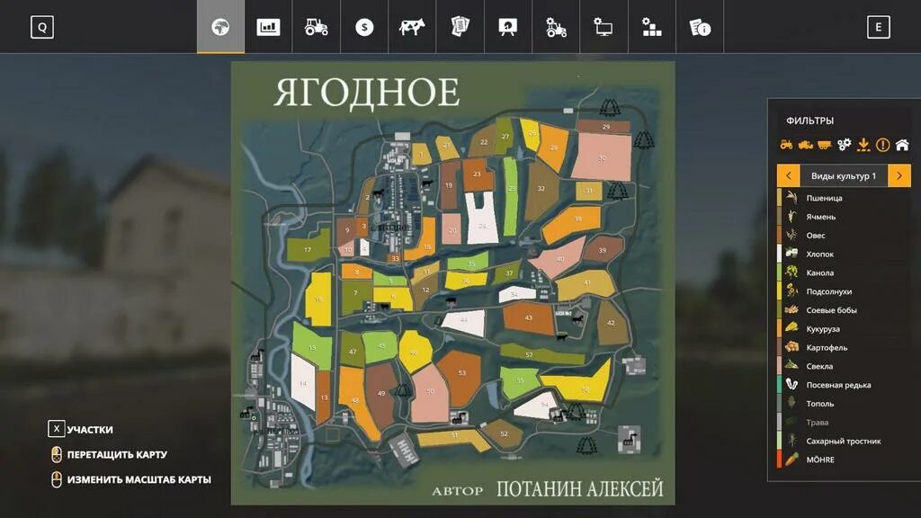The width and height of the screenshot is (921, 518).
Task: Toggle the combine harvester map filter
Action: (x=805, y=145)
